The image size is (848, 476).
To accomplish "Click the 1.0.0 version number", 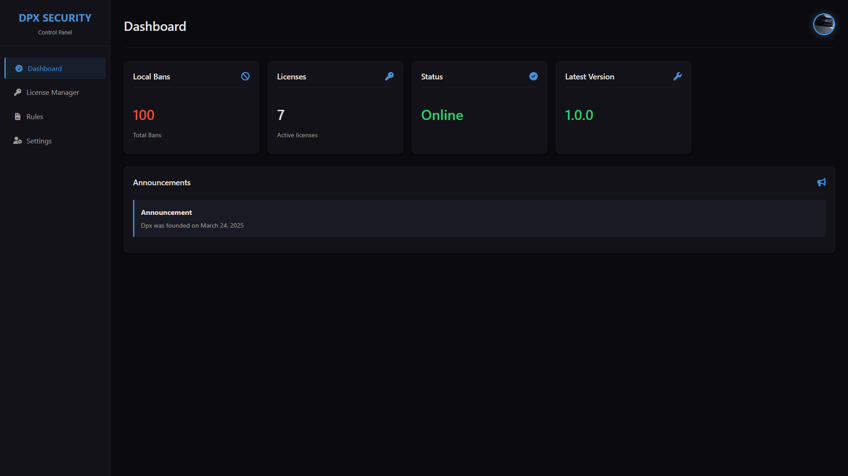I will point(579,115).
